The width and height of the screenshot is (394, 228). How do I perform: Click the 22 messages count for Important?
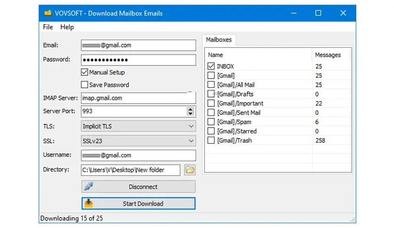pos(319,103)
